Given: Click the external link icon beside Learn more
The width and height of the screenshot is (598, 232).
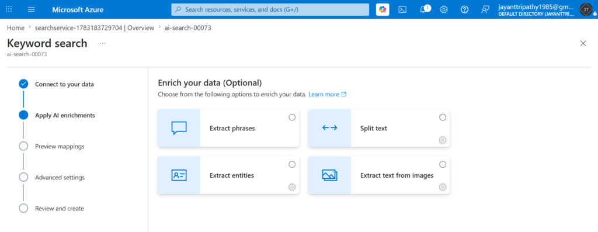Looking at the screenshot, I should coord(344,94).
